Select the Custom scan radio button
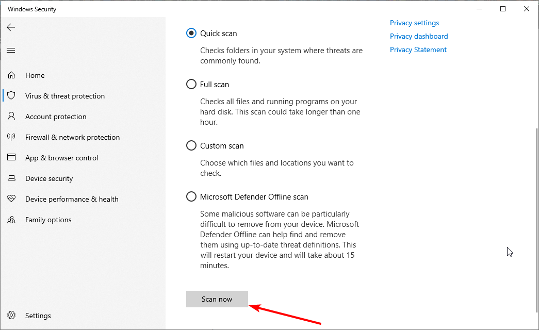Viewport: 539px width, 330px height. coord(191,146)
